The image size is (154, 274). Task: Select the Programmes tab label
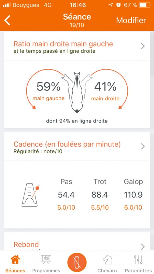tap(46, 271)
